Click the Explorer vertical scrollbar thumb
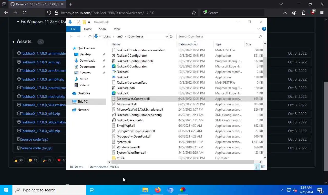328x195 pixels. coord(265,67)
